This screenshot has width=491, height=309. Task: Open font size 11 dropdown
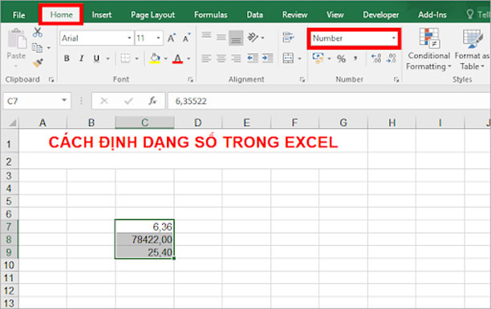pos(158,38)
